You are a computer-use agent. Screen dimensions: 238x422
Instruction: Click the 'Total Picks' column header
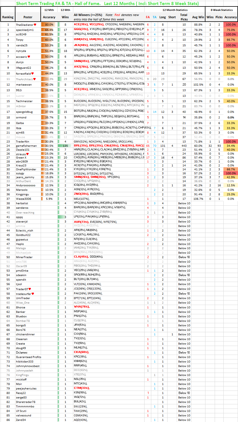click(184, 17)
